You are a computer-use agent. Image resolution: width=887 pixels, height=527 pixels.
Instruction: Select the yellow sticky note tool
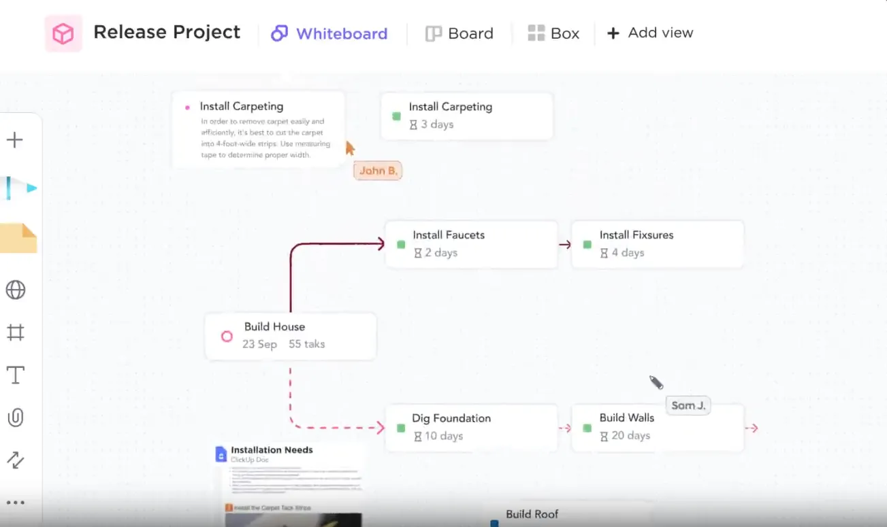[x=18, y=239]
